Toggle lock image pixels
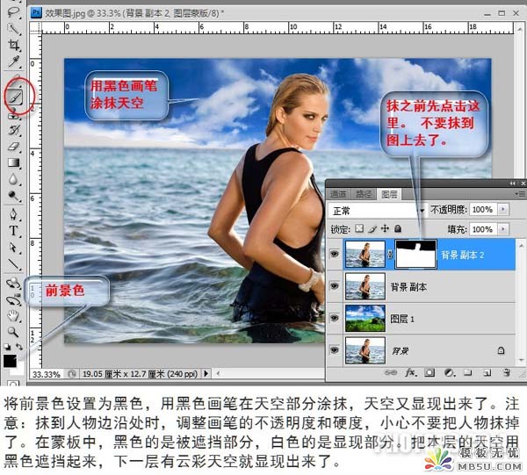 click(x=372, y=229)
